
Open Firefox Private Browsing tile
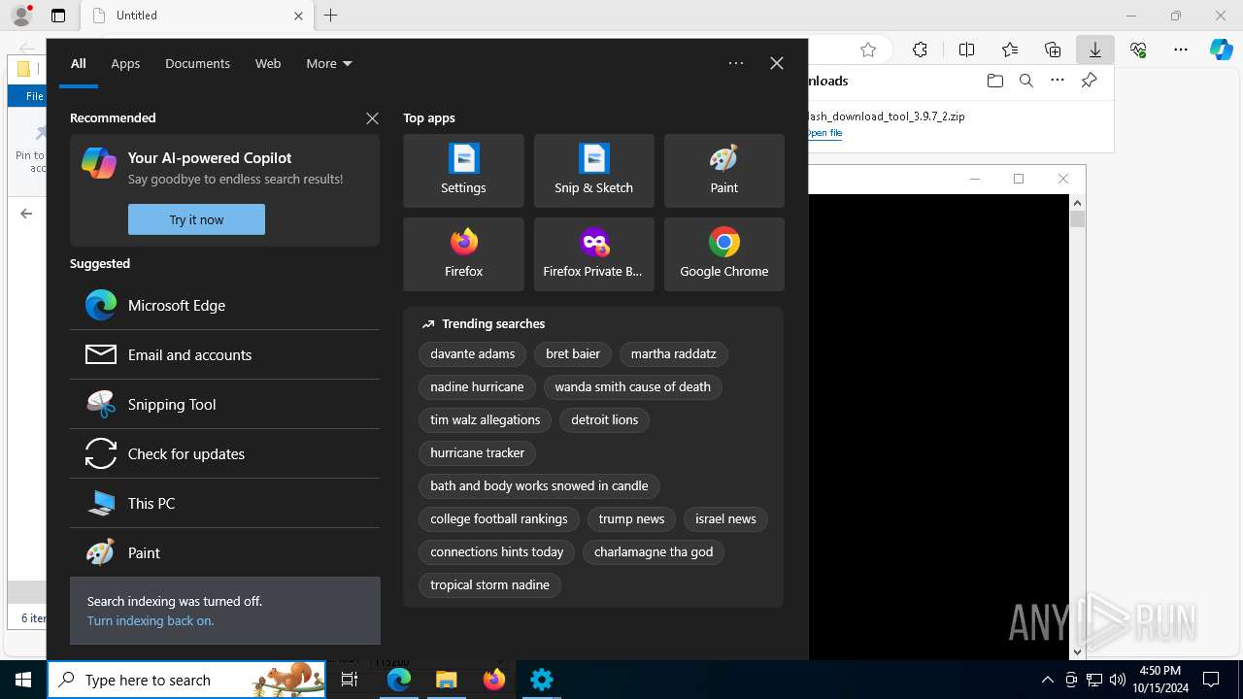593,254
